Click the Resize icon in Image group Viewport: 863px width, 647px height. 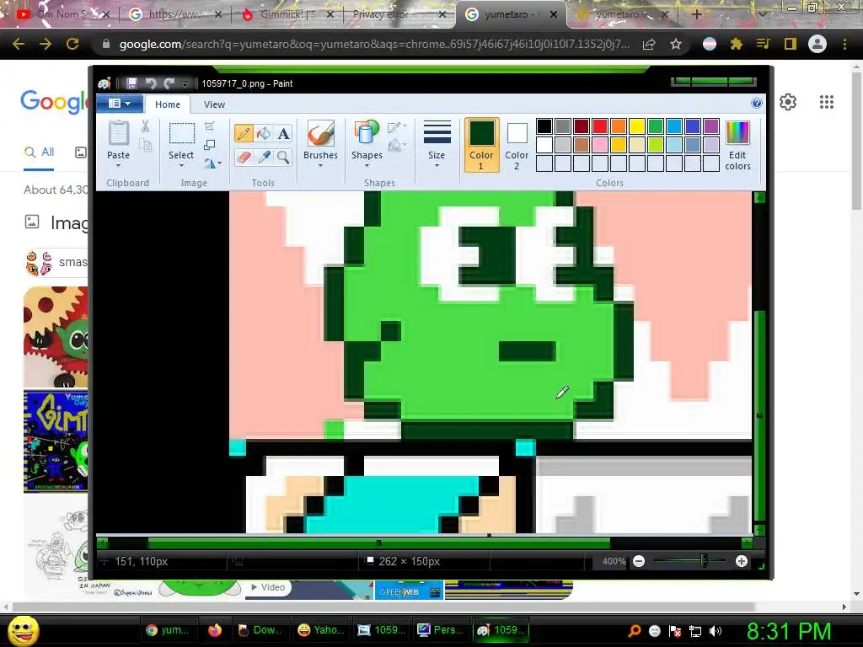210,145
